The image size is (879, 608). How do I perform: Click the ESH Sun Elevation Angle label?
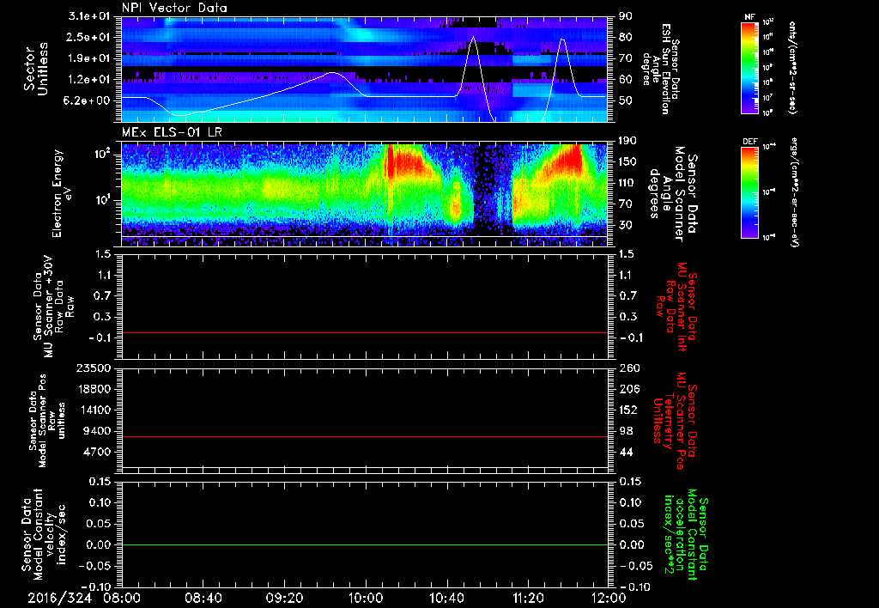click(666, 69)
